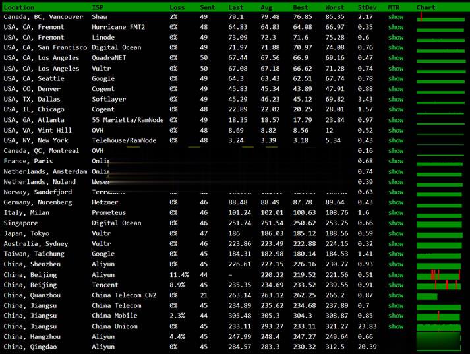Image resolution: width=470 pixels, height=354 pixels.
Task: Select the '251.74' last value
Action: (x=240, y=223)
